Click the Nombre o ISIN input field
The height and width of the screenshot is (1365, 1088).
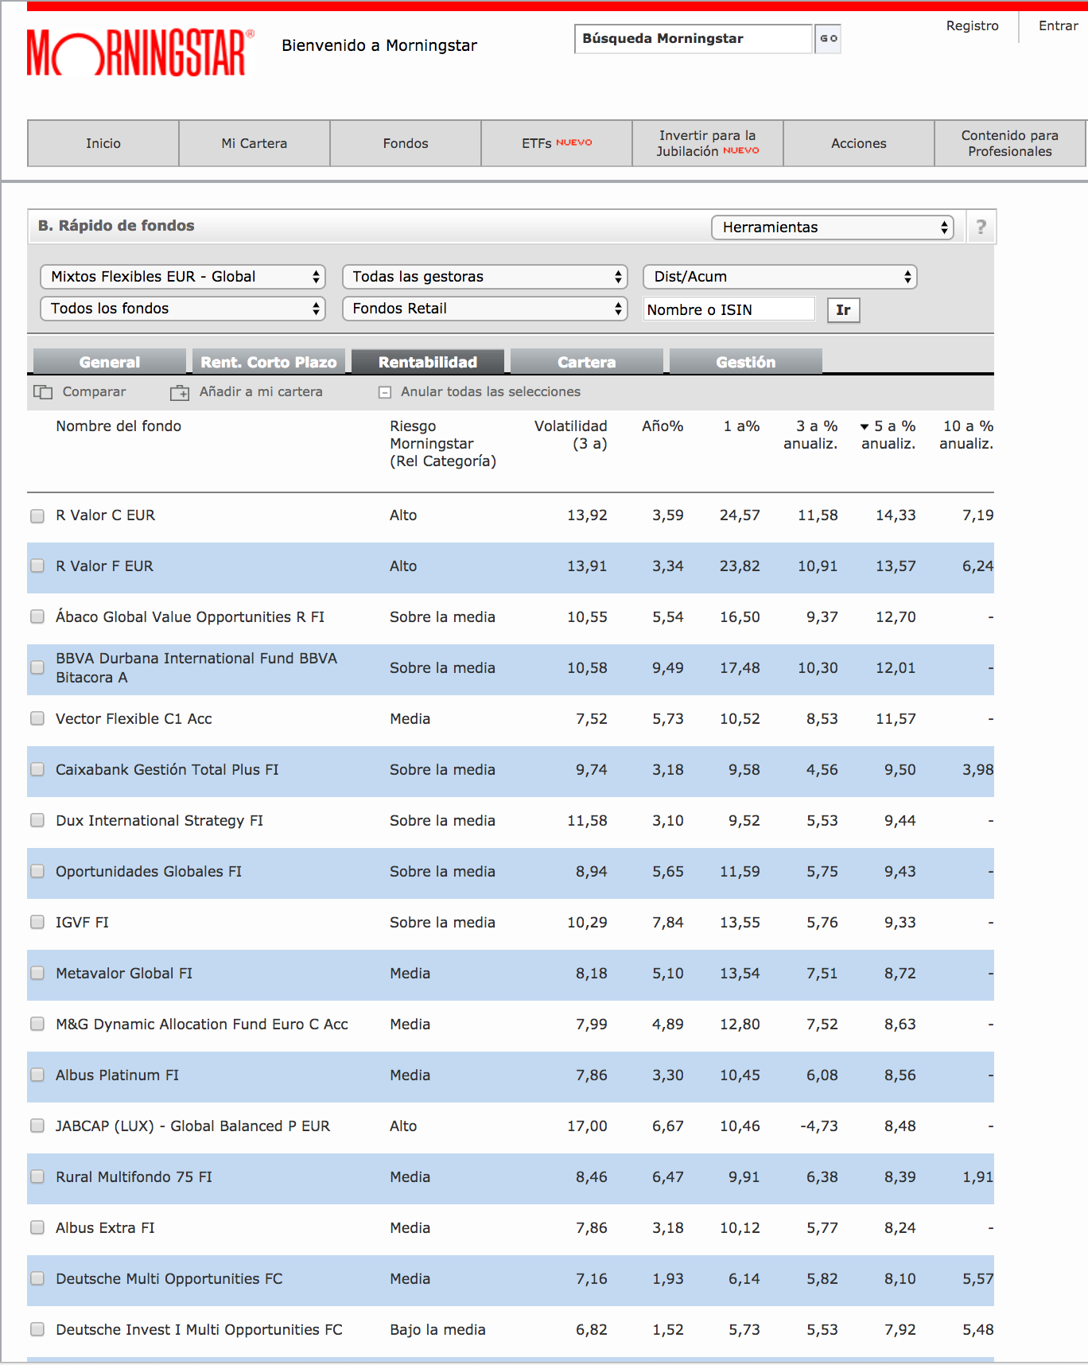click(729, 309)
